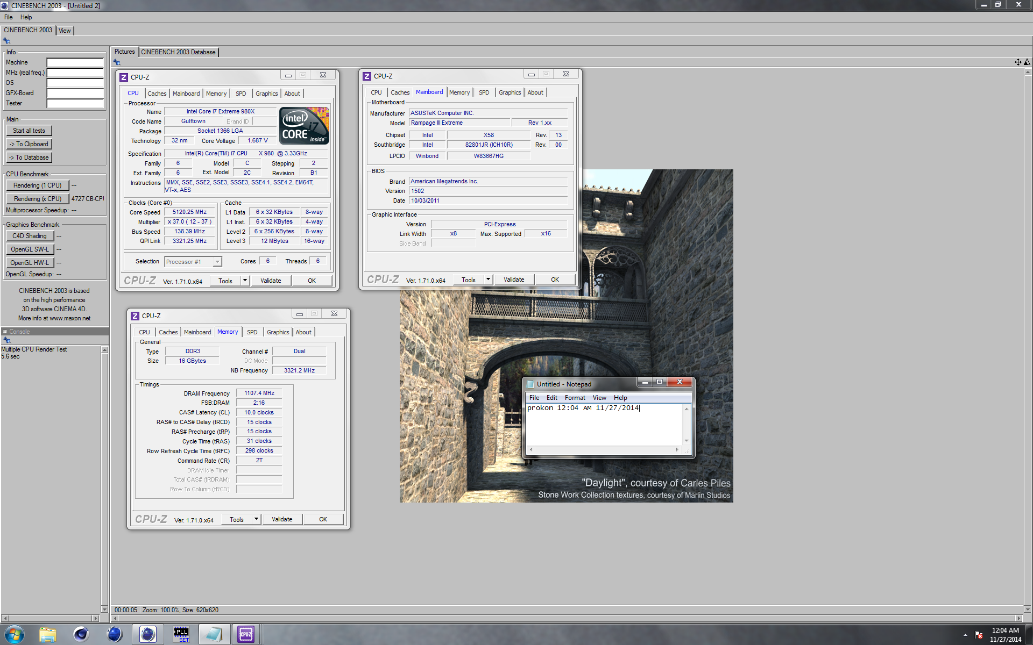
Task: Click PLL SET taskbar icon
Action: (181, 634)
